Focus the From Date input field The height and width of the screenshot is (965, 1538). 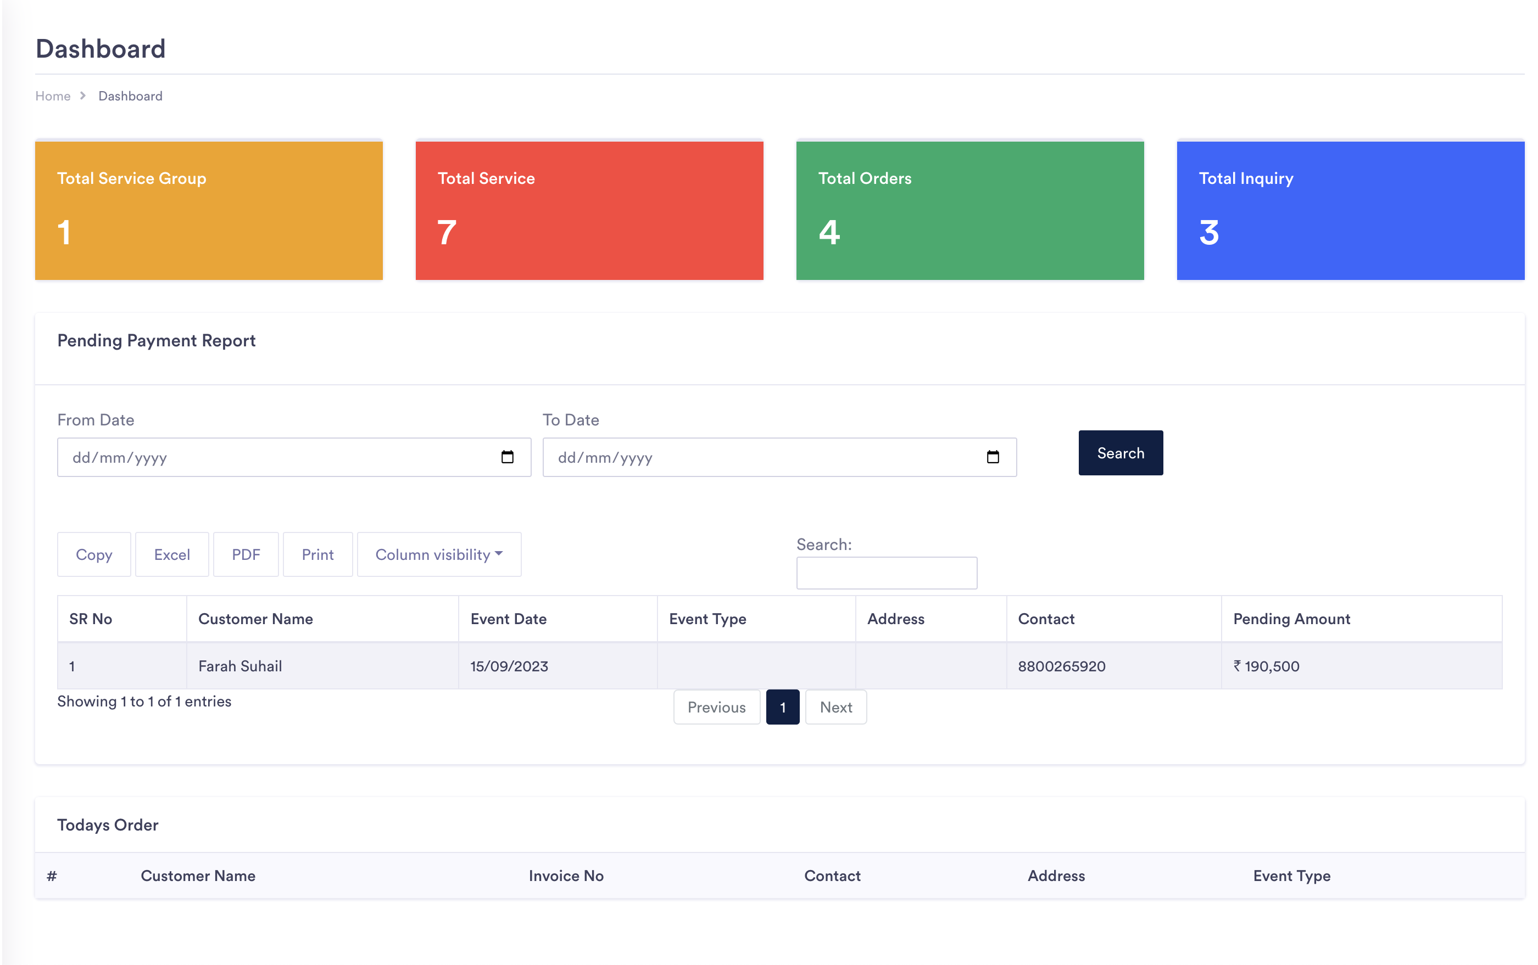coord(294,457)
